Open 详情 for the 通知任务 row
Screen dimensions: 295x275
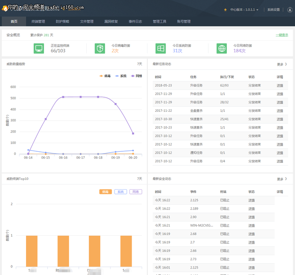tap(280, 153)
